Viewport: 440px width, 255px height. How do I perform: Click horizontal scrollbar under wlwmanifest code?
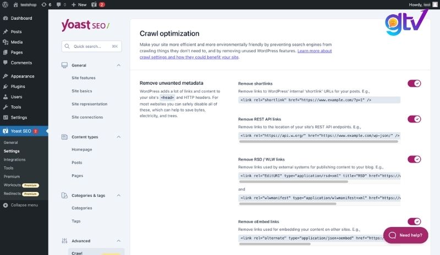coord(288,204)
